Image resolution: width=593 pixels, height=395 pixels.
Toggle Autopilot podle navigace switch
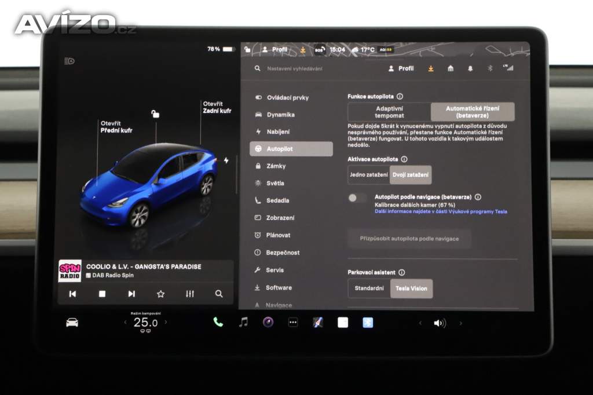(x=357, y=198)
